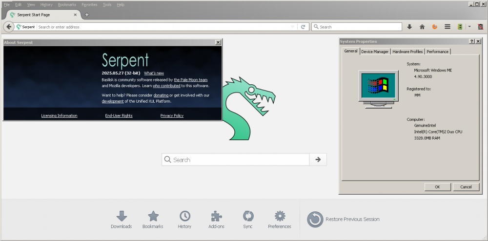The image size is (488, 241).
Task: Select the Performance tab in System Properties
Action: coord(437,52)
